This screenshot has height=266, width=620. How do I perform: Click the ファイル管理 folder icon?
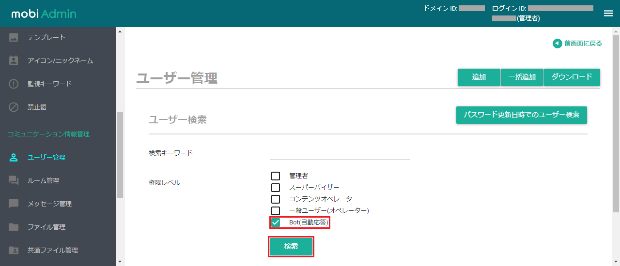tap(14, 227)
